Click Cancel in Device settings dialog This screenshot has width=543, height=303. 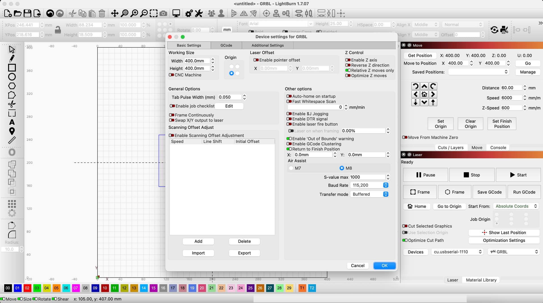tap(357, 266)
